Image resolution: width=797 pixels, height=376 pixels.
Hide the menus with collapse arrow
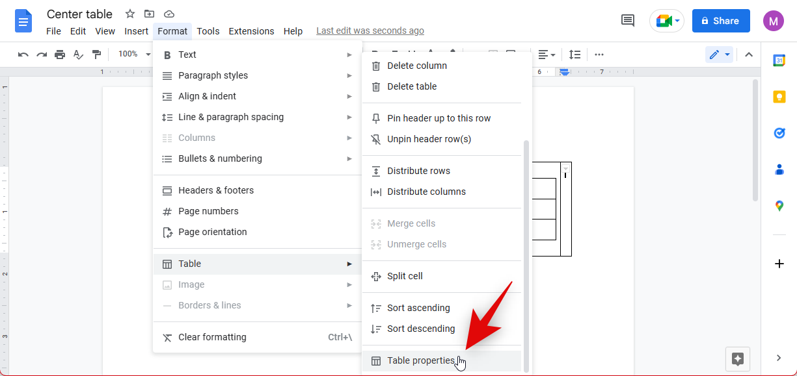tap(749, 55)
